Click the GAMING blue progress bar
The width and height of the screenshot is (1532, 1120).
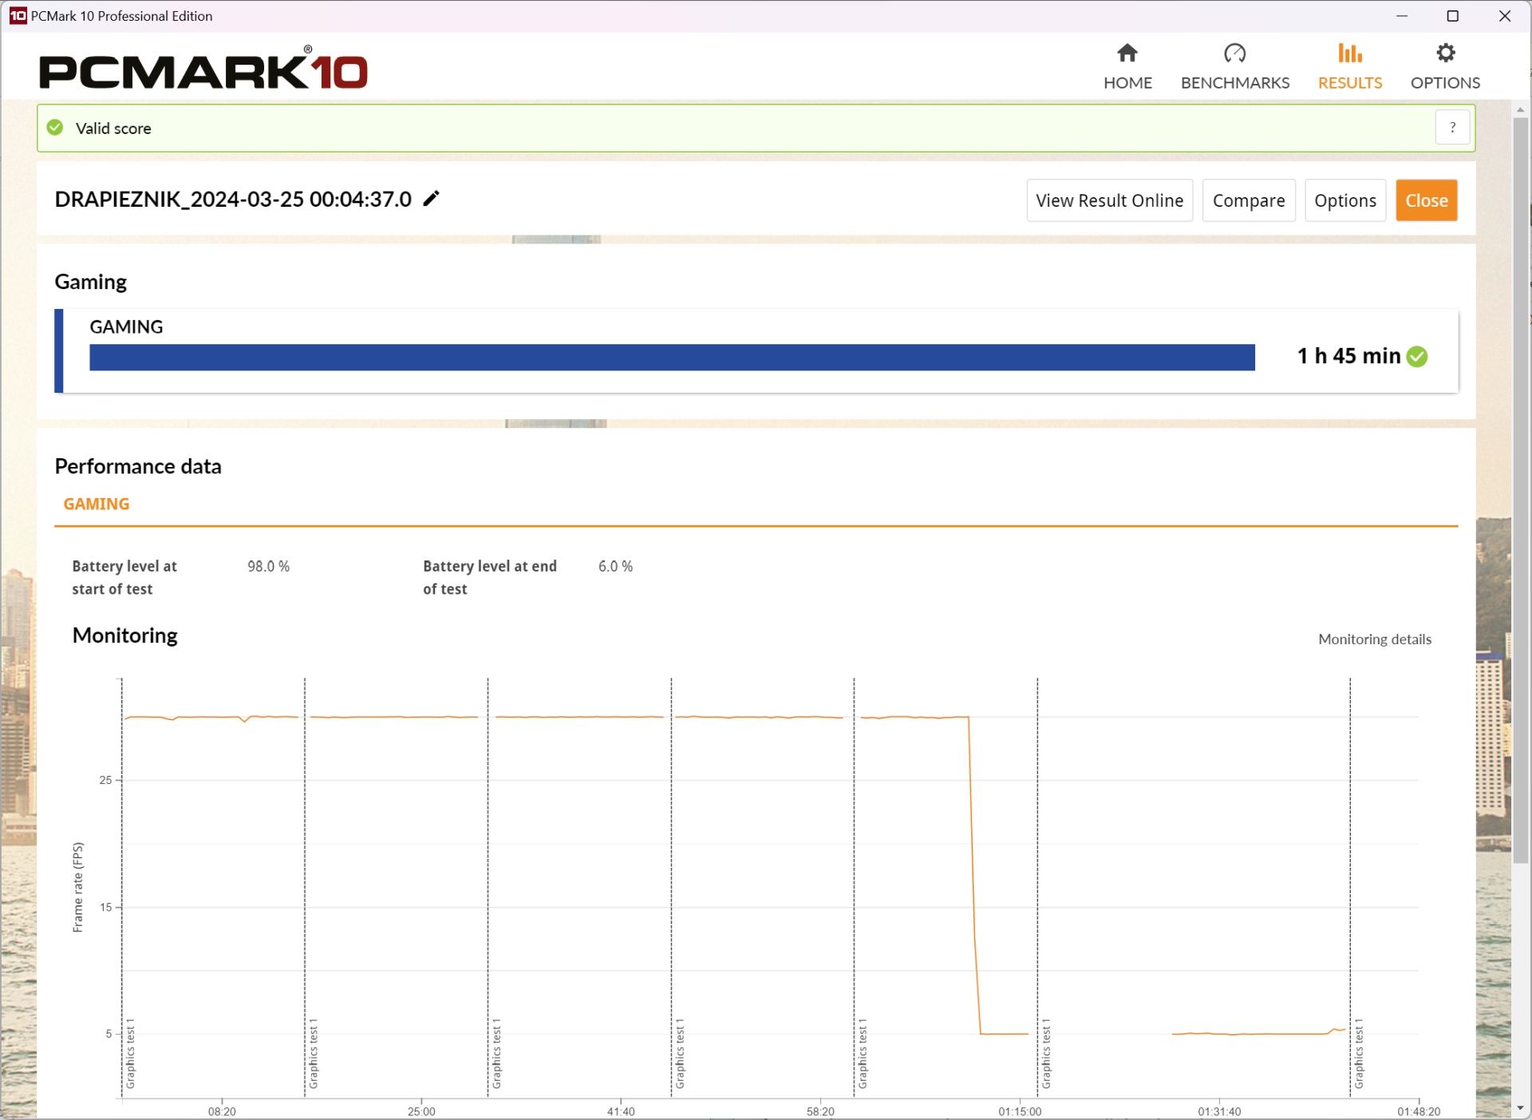coord(672,358)
